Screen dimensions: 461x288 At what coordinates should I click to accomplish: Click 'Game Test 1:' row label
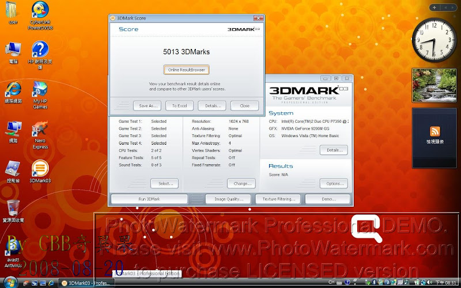(x=130, y=121)
